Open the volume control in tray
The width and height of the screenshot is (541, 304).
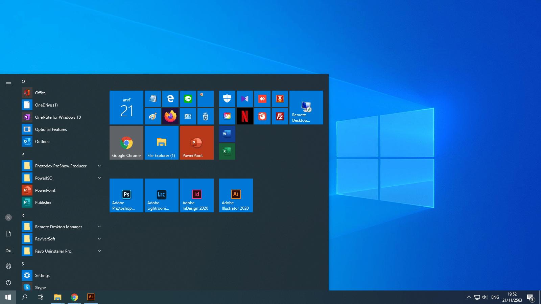point(485,297)
